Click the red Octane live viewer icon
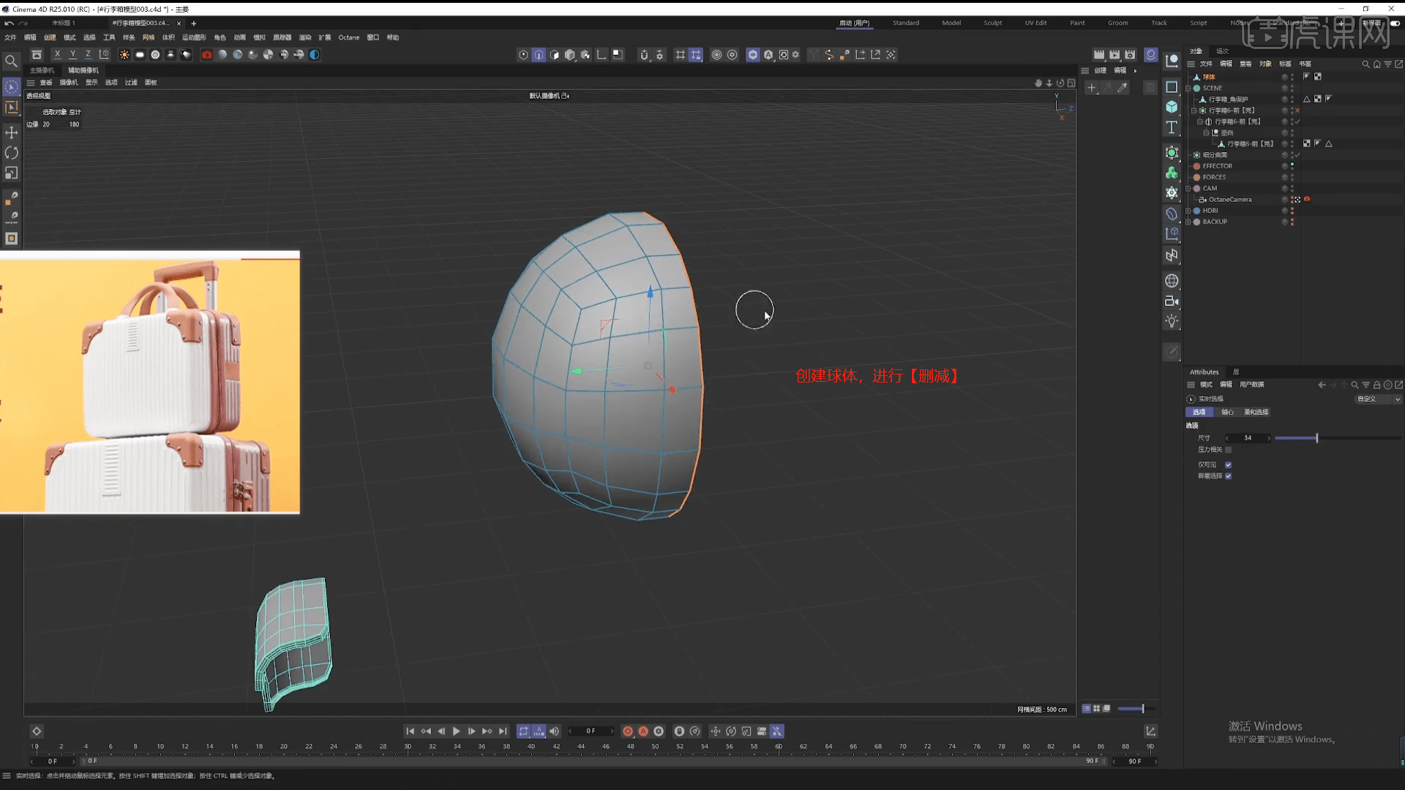This screenshot has width=1405, height=790. tap(207, 55)
